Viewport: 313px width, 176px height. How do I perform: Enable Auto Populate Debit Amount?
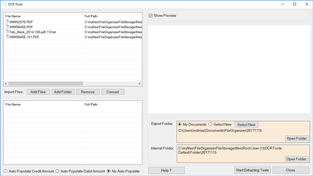click(x=58, y=171)
